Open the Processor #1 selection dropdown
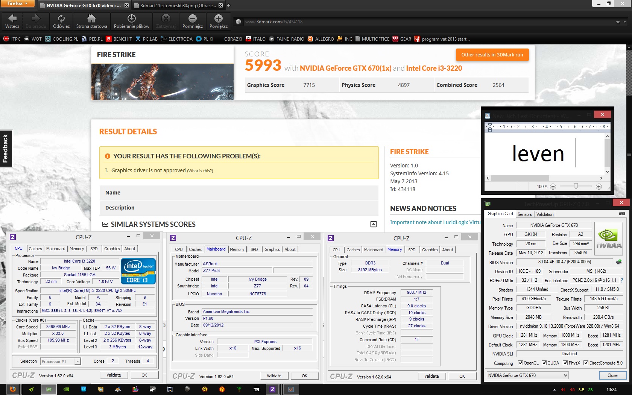The height and width of the screenshot is (395, 632). pyautogui.click(x=61, y=362)
